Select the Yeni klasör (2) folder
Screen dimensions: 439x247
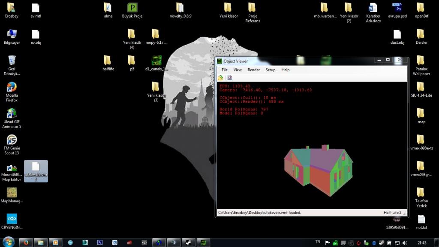point(349,12)
